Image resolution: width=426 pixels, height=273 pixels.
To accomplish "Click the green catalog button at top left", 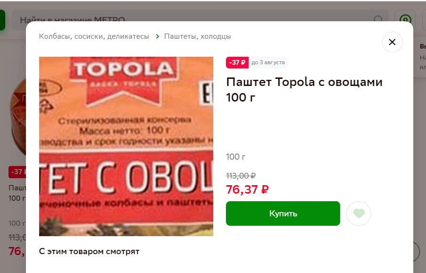I will (2, 20).
